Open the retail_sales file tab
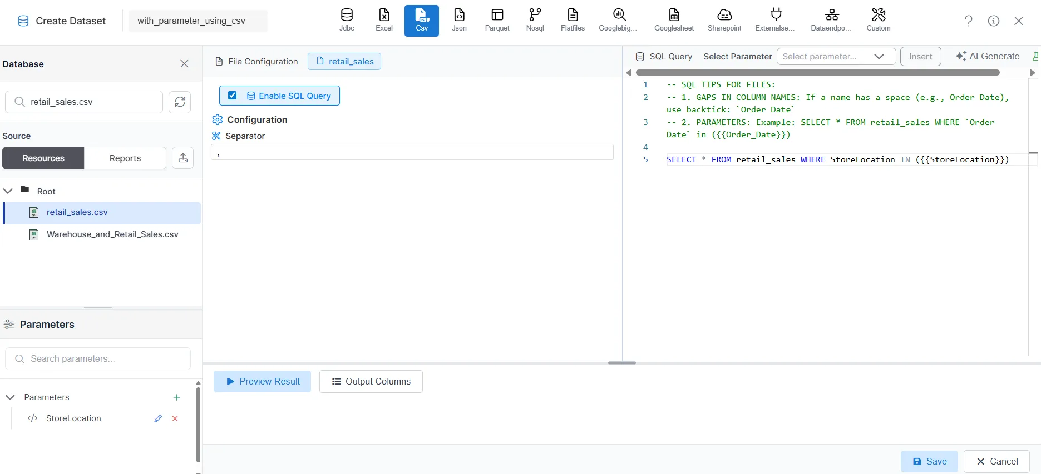Screen dimensions: 1041x474 tap(344, 62)
